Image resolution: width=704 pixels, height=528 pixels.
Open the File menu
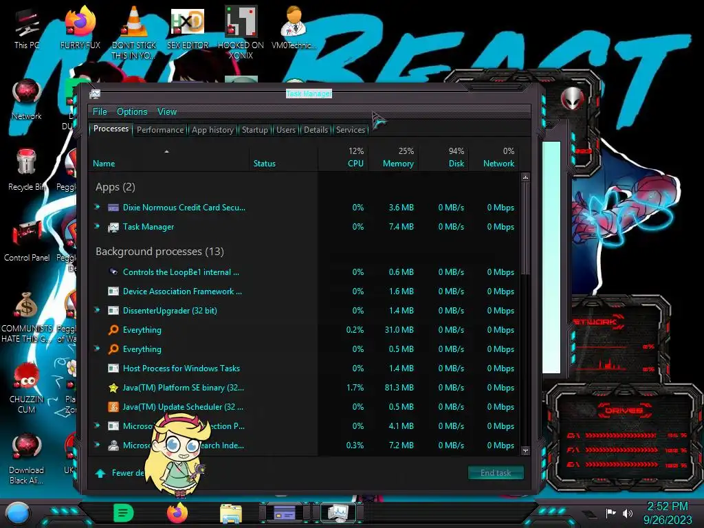(100, 112)
